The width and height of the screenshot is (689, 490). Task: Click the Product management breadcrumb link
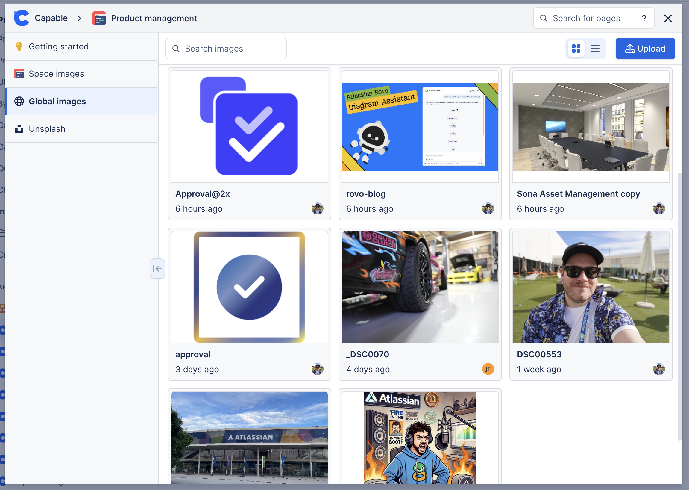[x=154, y=18]
